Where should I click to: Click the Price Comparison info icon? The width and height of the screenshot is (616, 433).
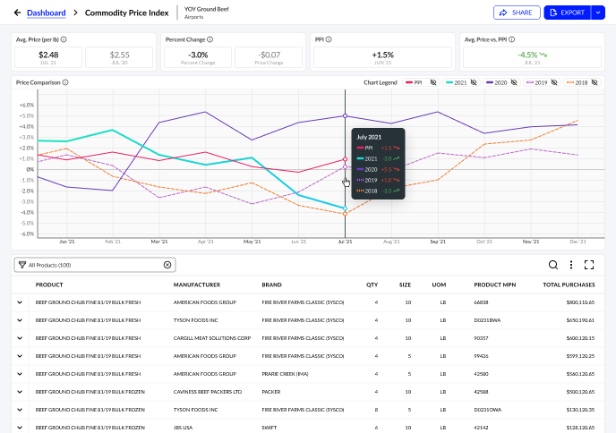pyautogui.click(x=65, y=82)
